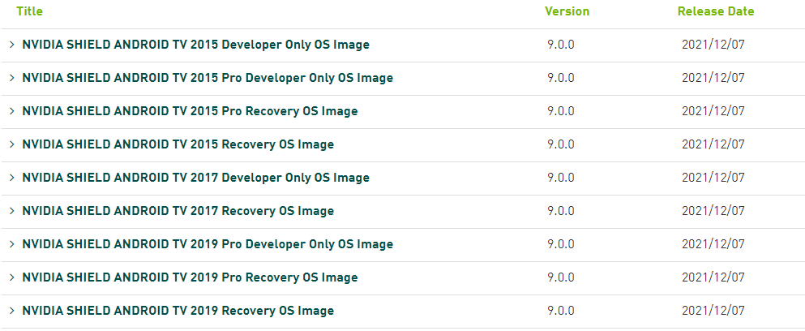The width and height of the screenshot is (805, 331).
Task: Sort by the Version column header
Action: pyautogui.click(x=567, y=11)
